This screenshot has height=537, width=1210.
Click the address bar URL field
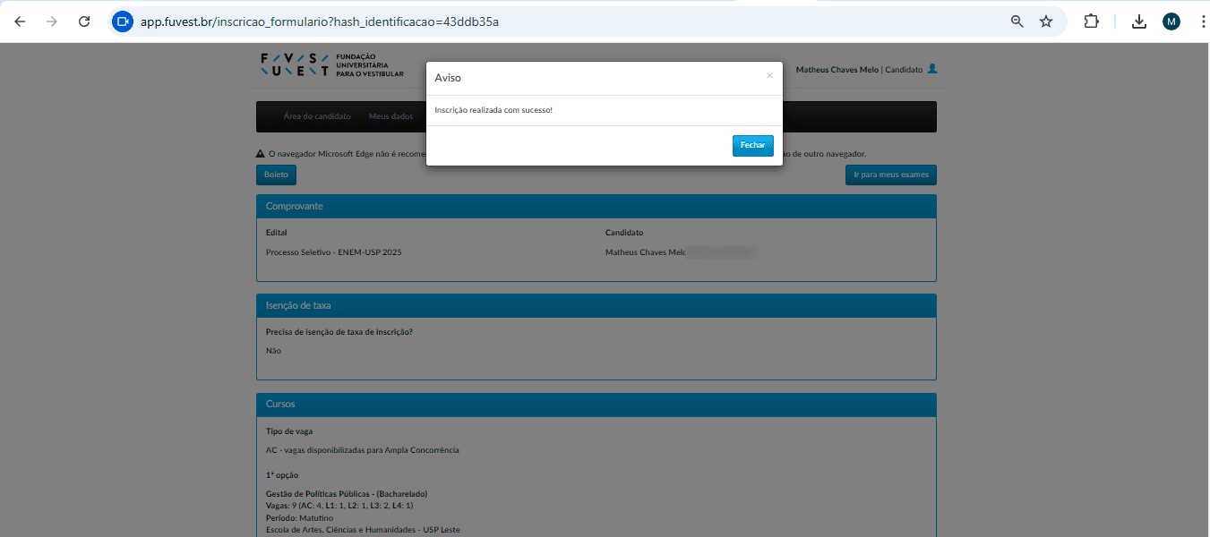570,21
